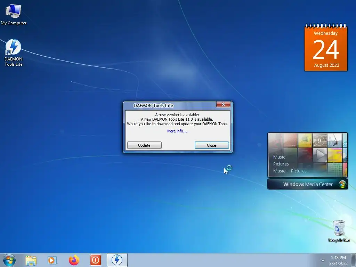Screen dimensions: 356x267
Task: Click the DAEMON Tools Lite dialog title bar
Action: tap(169, 105)
